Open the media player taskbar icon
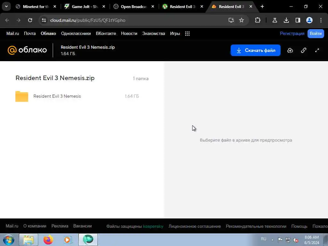Image resolution: width=328 pixels, height=246 pixels. click(x=68, y=240)
